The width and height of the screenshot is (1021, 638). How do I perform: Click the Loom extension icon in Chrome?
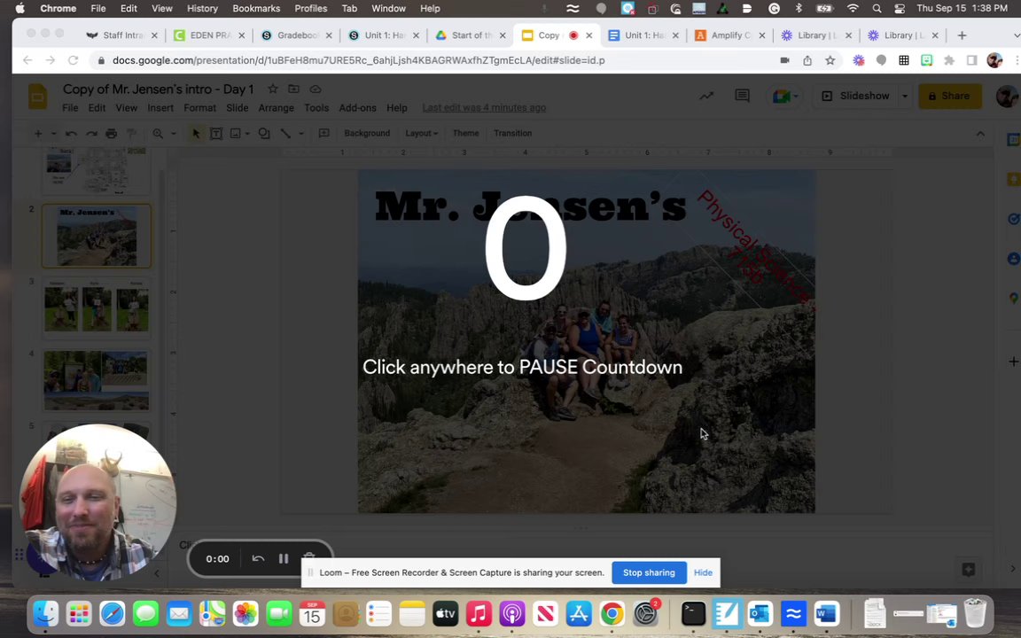[x=859, y=60]
